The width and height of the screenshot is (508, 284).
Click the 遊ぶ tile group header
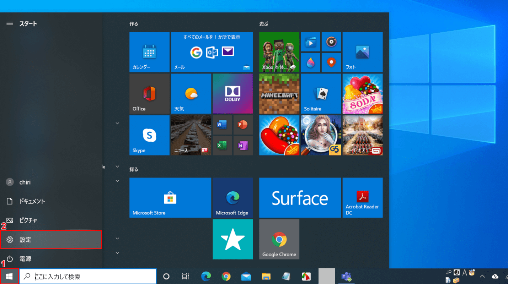tap(264, 24)
